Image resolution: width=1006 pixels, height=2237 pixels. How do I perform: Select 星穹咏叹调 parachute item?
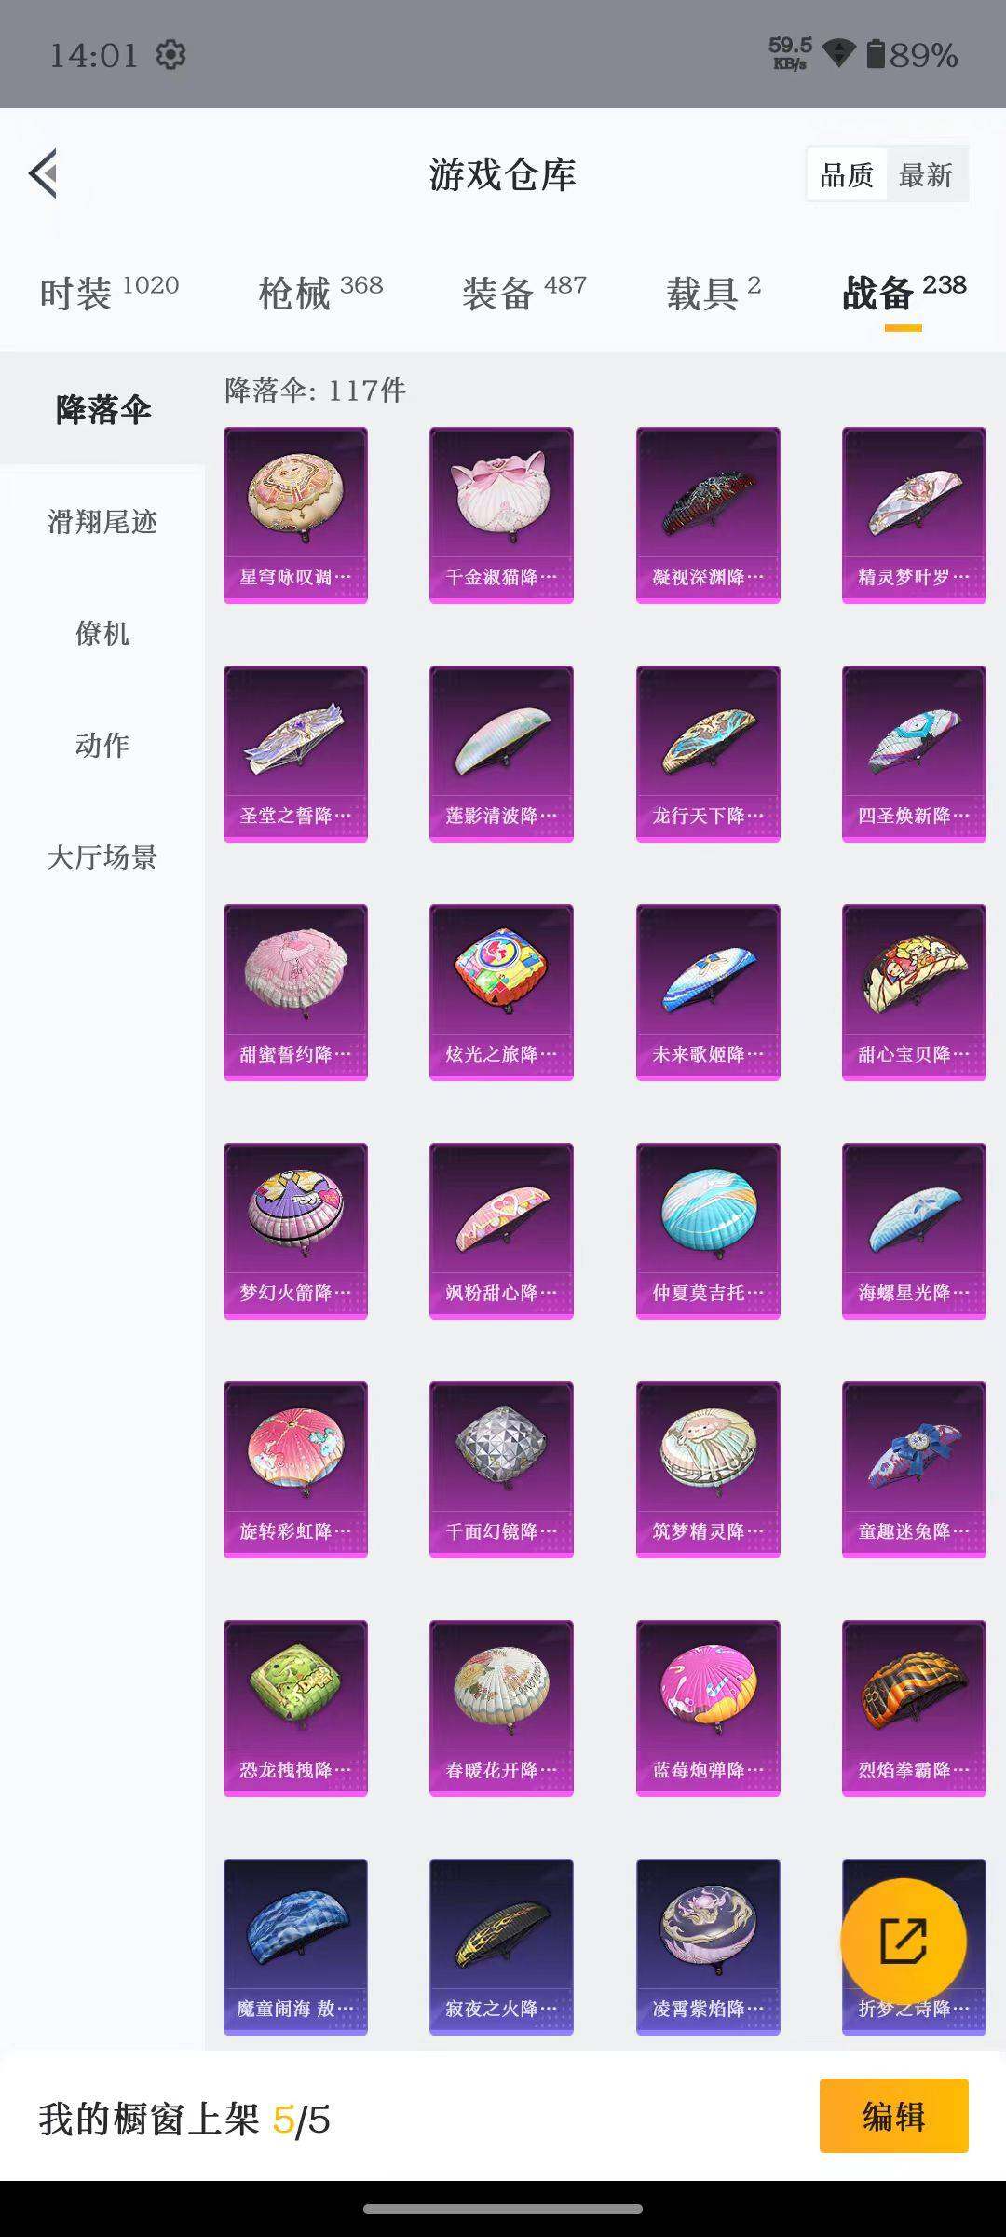(295, 515)
